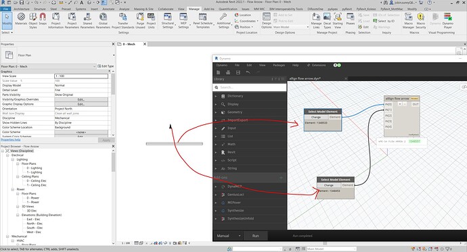Open the Manual run mode dropdown
The width and height of the screenshot is (467, 252).
tap(229, 236)
